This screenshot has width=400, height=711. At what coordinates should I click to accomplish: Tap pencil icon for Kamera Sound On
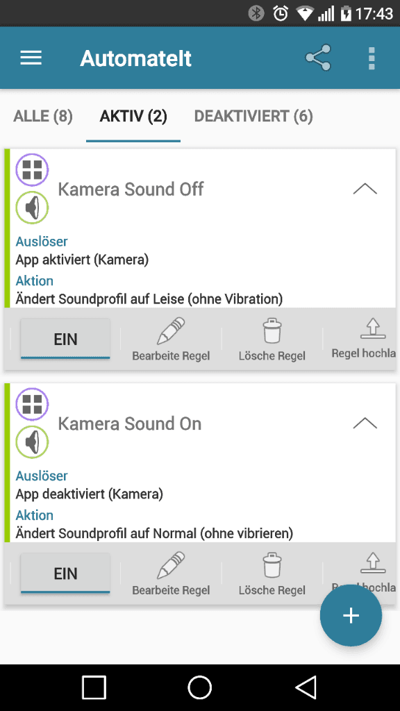pyautogui.click(x=171, y=565)
